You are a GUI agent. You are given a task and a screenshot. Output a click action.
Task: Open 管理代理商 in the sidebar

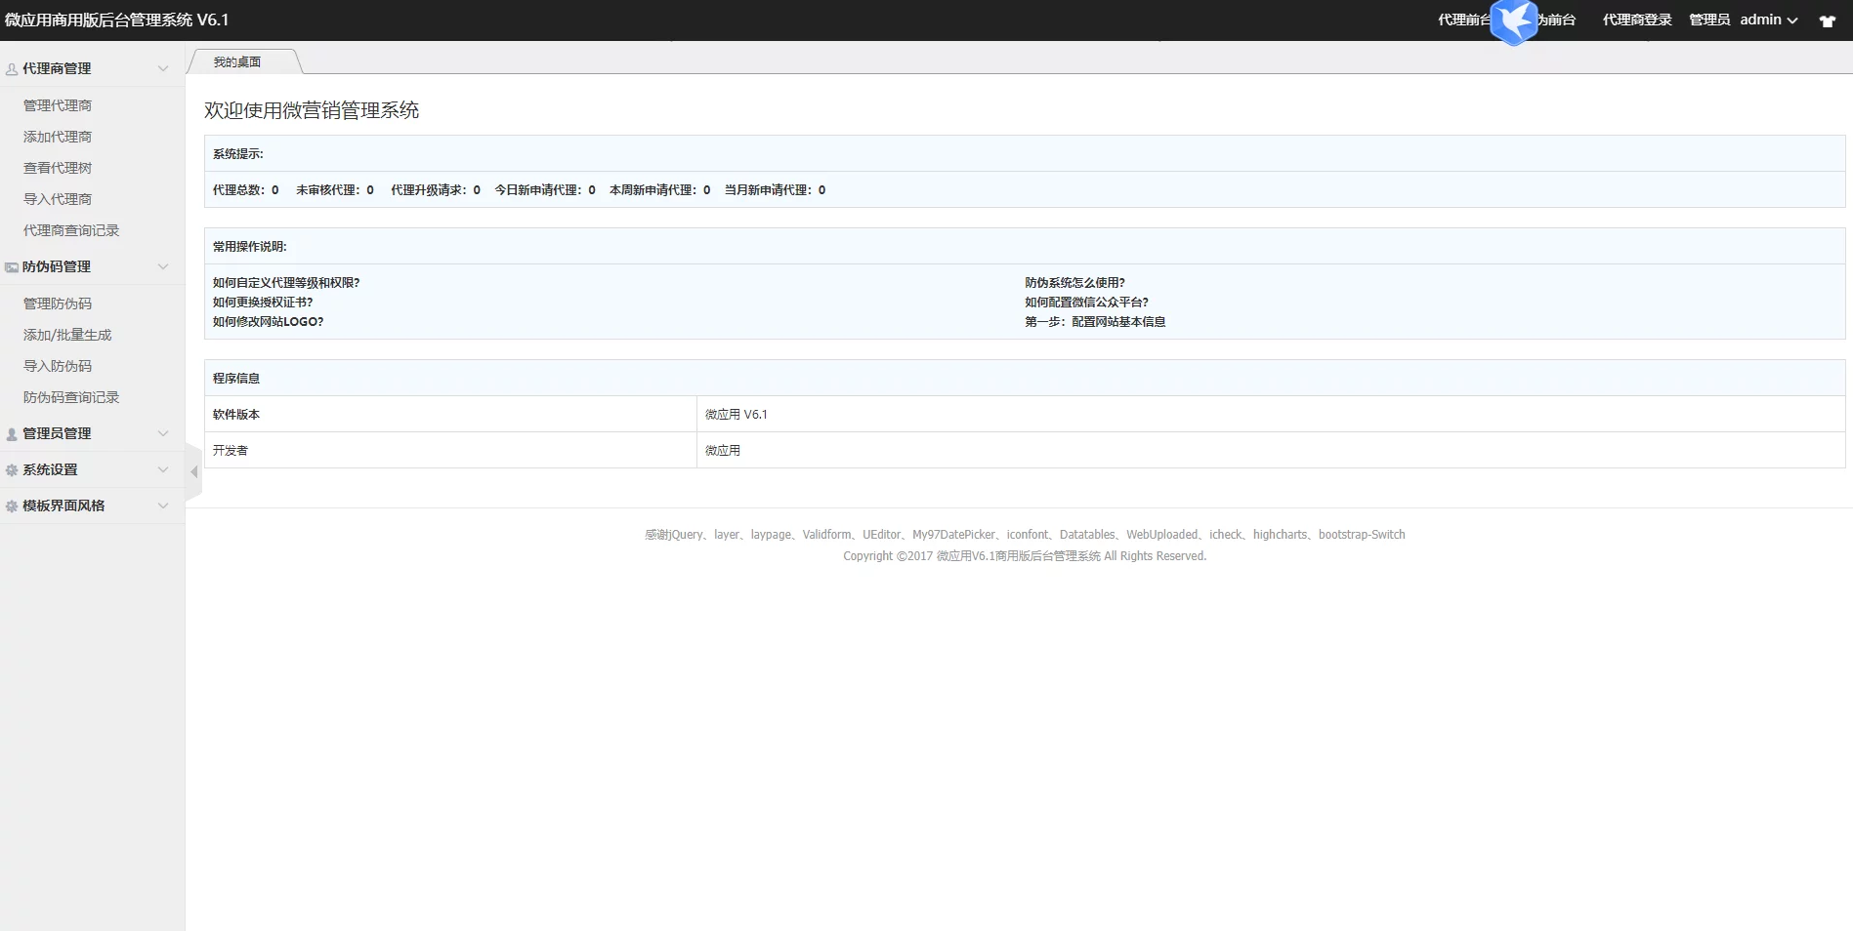click(x=58, y=105)
